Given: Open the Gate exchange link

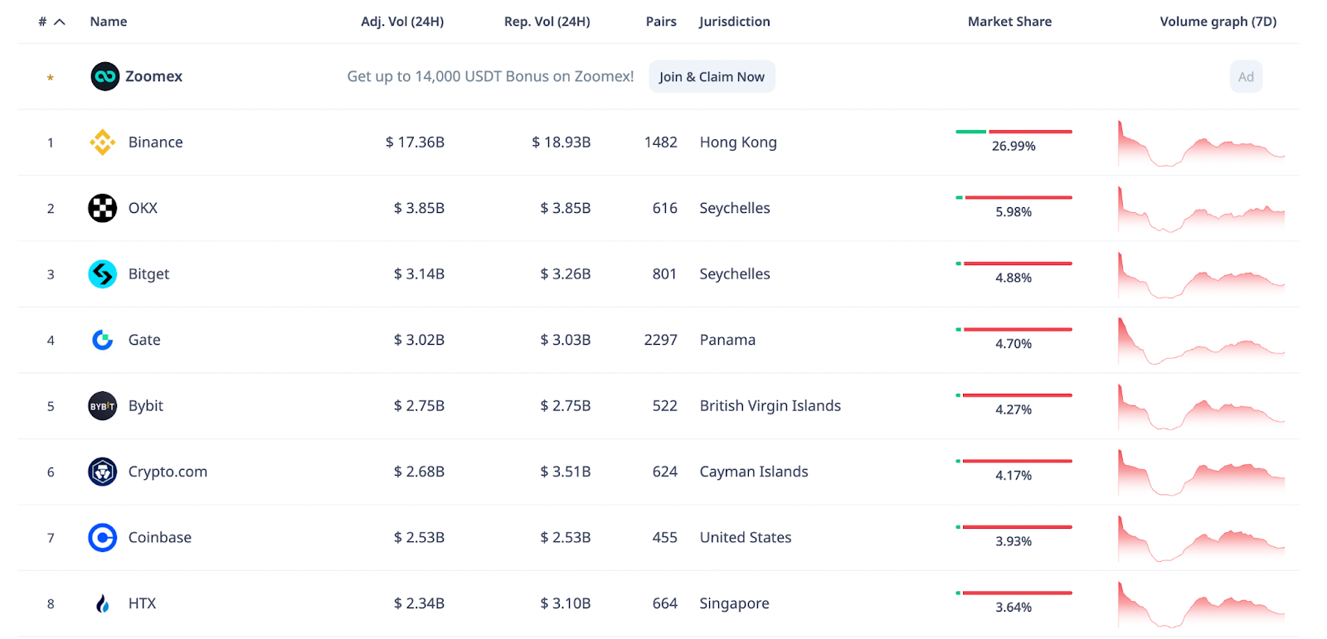Looking at the screenshot, I should (x=144, y=340).
